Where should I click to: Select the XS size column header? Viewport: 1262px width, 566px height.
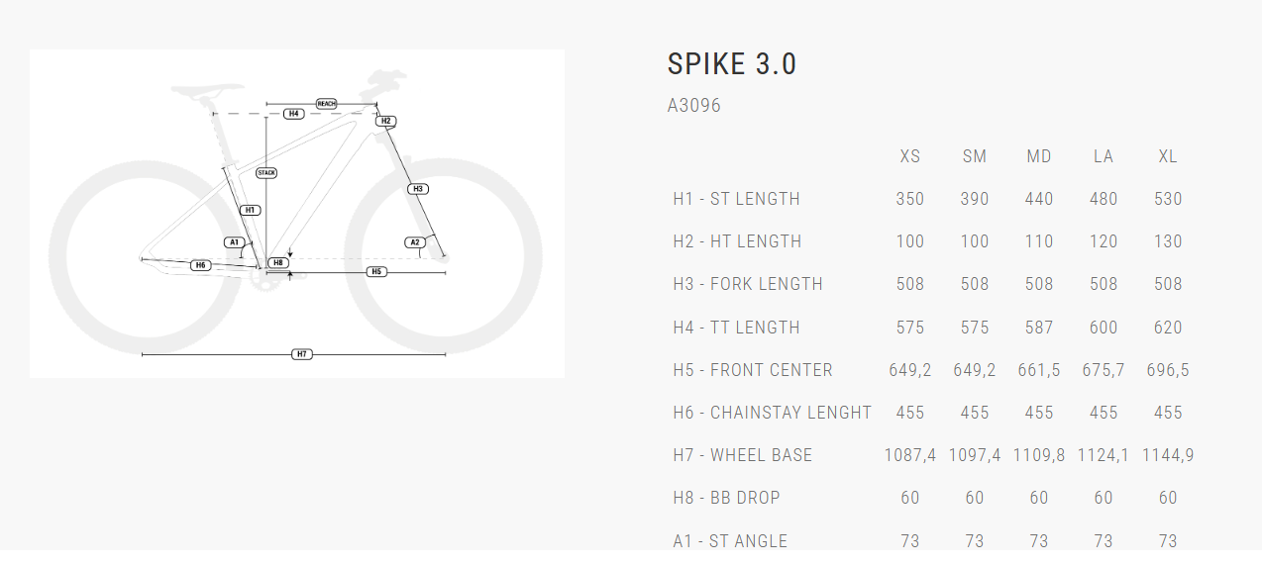[909, 156]
